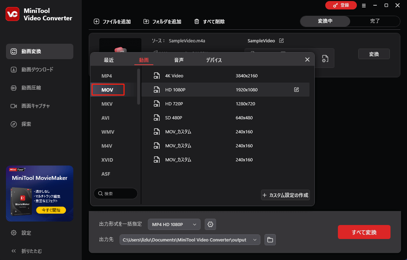Switch to the デバイス device tab
Image resolution: width=407 pixels, height=260 pixels.
(214, 60)
